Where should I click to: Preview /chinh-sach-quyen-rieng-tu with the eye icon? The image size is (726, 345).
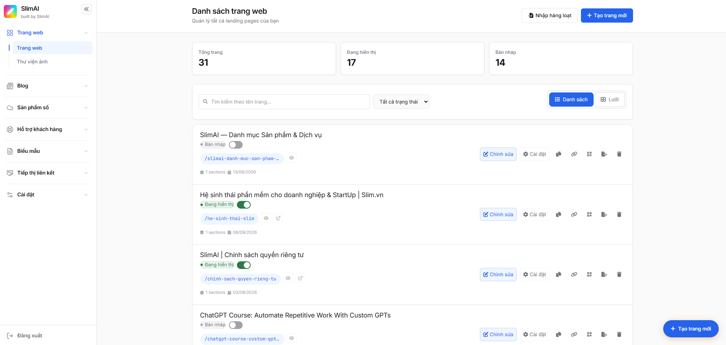click(288, 278)
